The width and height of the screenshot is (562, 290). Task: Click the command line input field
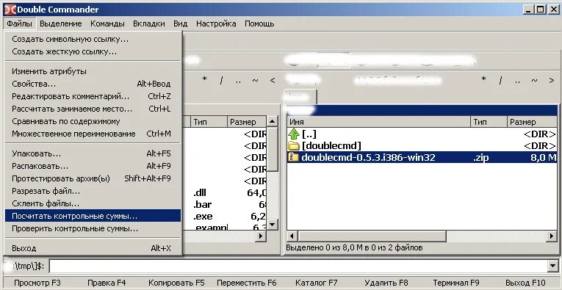coord(298,266)
